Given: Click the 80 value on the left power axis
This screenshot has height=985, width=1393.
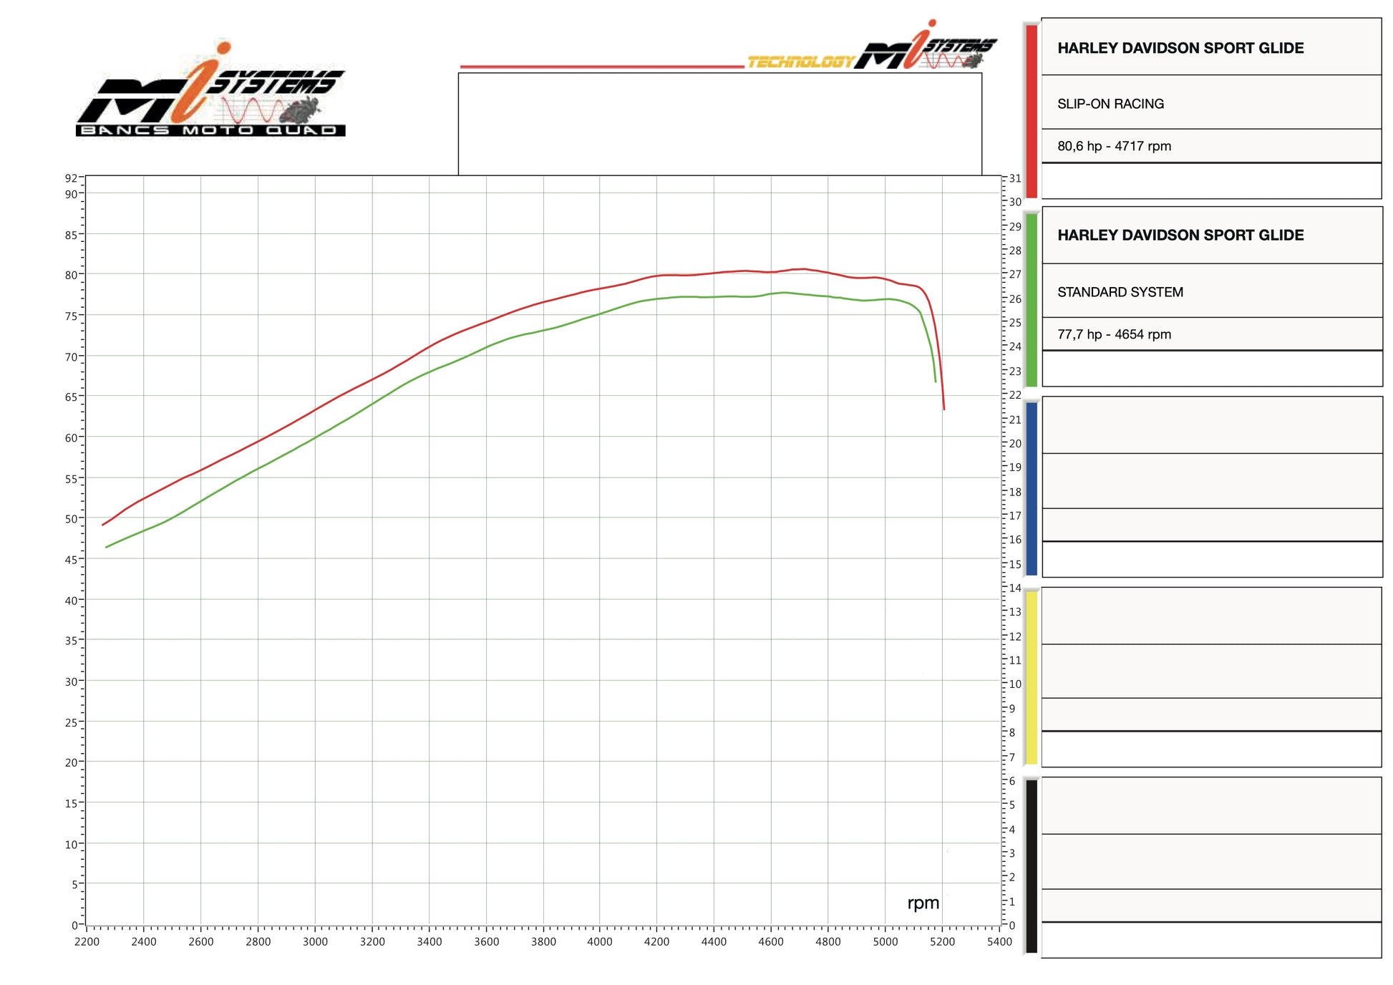Looking at the screenshot, I should point(71,275).
